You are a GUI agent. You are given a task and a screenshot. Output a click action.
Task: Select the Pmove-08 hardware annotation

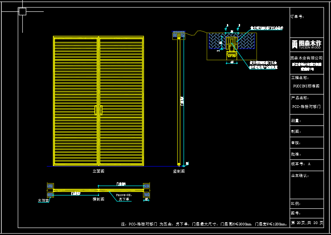click(x=125, y=195)
